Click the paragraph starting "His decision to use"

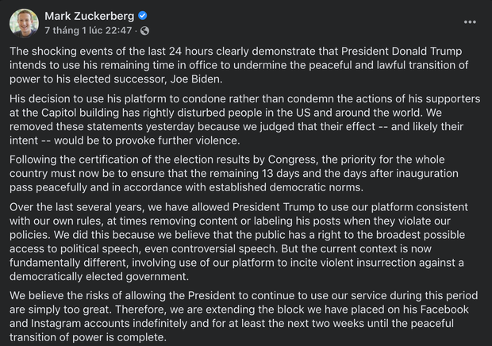(238, 118)
